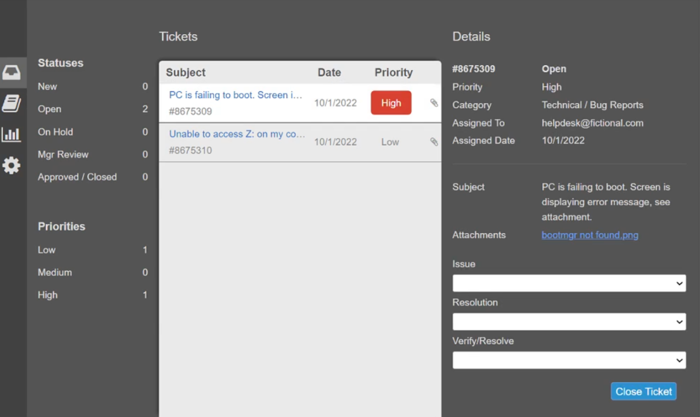Click helpdesk@fictional.com assigned email
The image size is (700, 417).
[593, 123]
